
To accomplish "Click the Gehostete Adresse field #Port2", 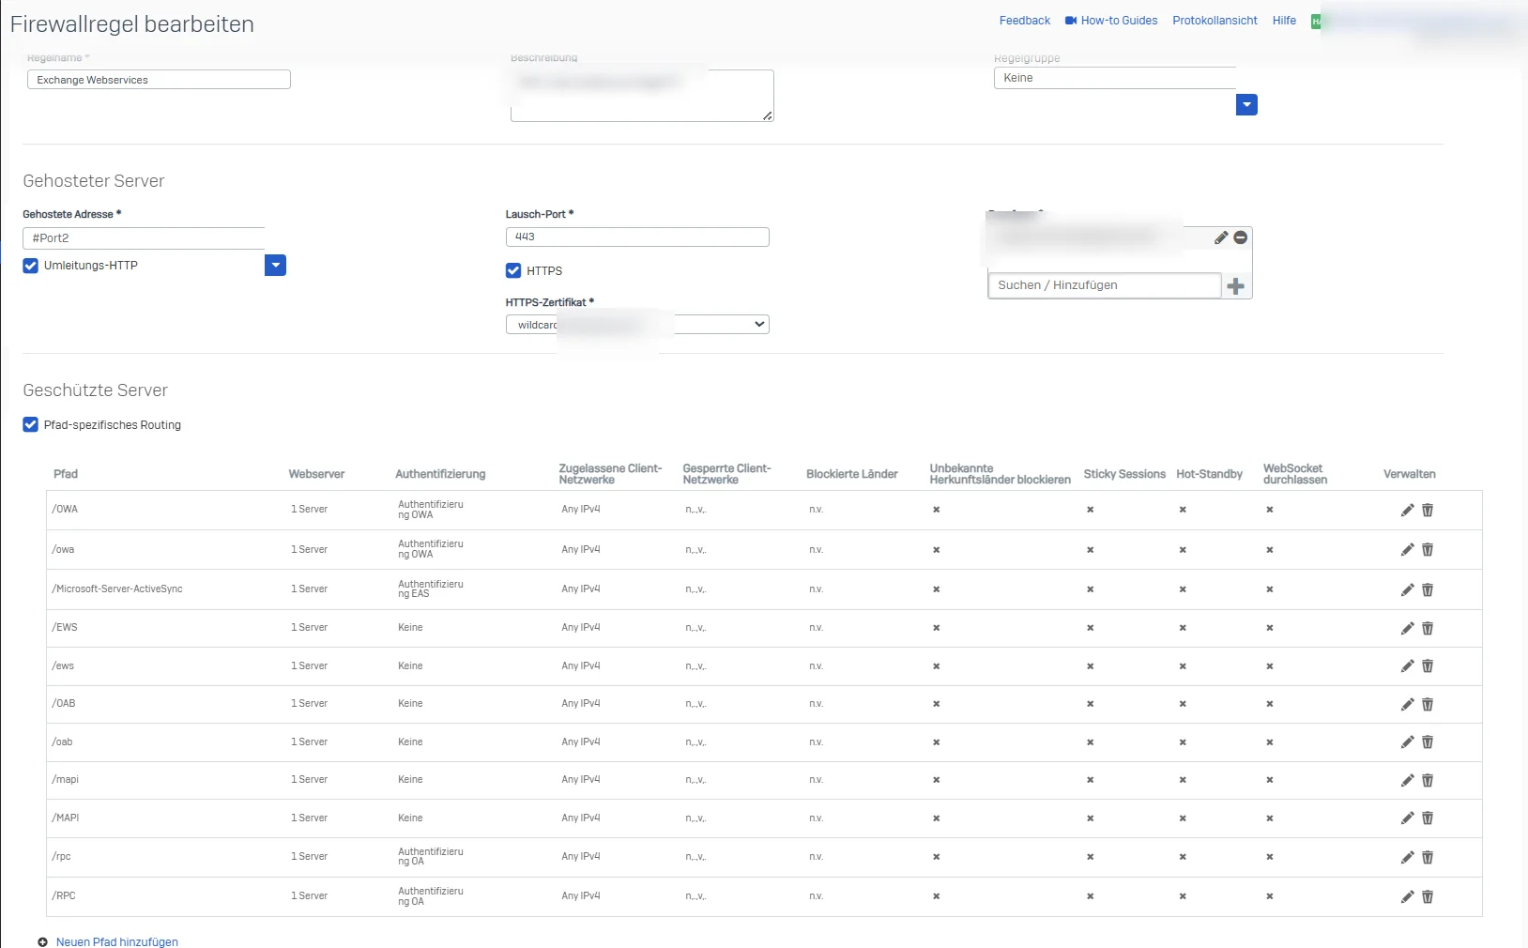I will [144, 238].
